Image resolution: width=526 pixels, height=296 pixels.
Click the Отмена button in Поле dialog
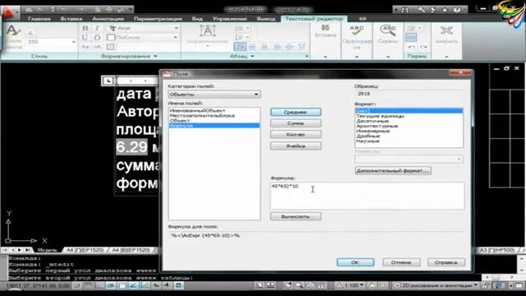pyautogui.click(x=401, y=262)
